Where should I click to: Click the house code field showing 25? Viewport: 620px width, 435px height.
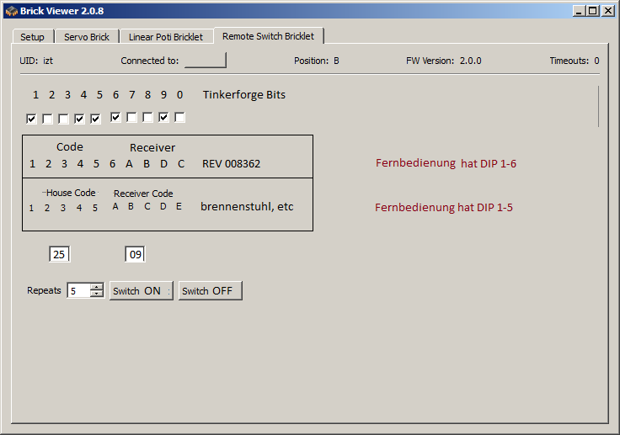point(59,254)
